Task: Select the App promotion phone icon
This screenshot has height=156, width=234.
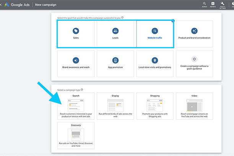Action: click(115, 60)
